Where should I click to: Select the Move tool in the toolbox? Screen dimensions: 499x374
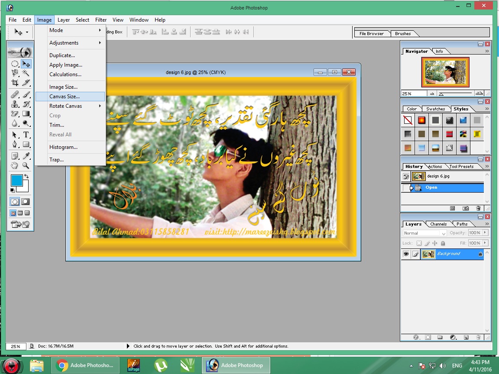(26, 64)
